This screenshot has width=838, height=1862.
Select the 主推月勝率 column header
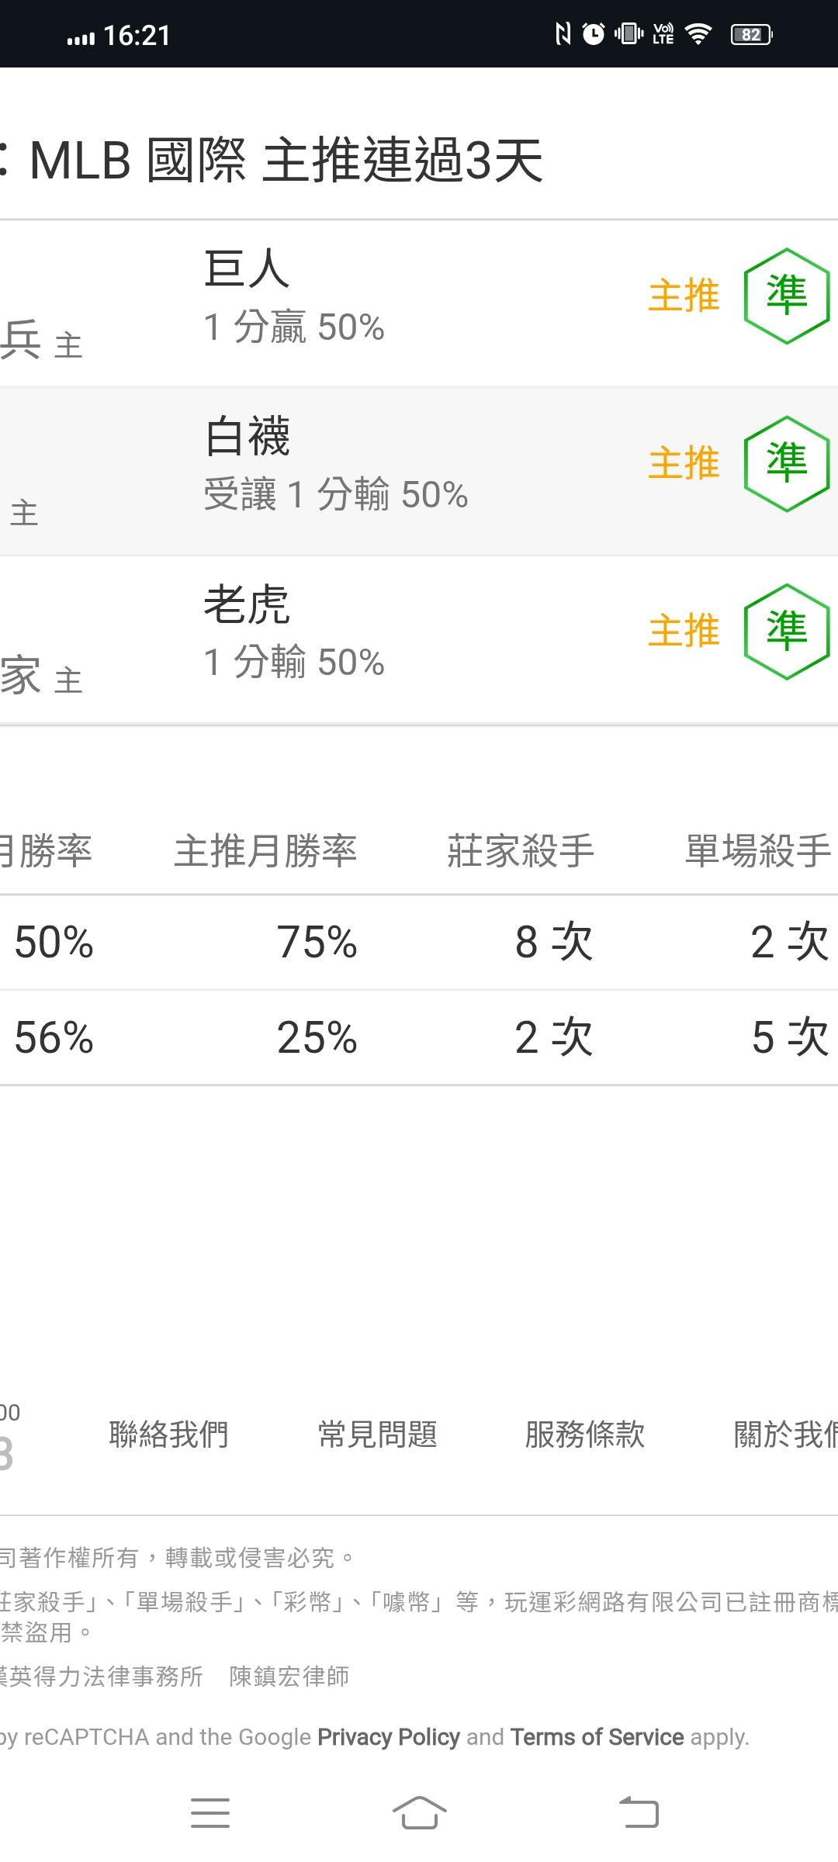[x=265, y=850]
